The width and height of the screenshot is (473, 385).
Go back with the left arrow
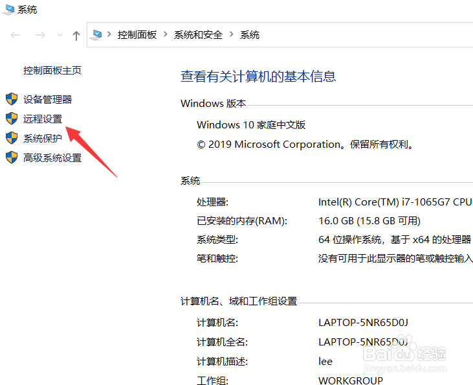[x=15, y=35]
